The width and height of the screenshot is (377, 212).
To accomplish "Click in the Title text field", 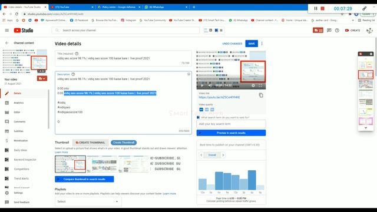I will tap(123, 58).
